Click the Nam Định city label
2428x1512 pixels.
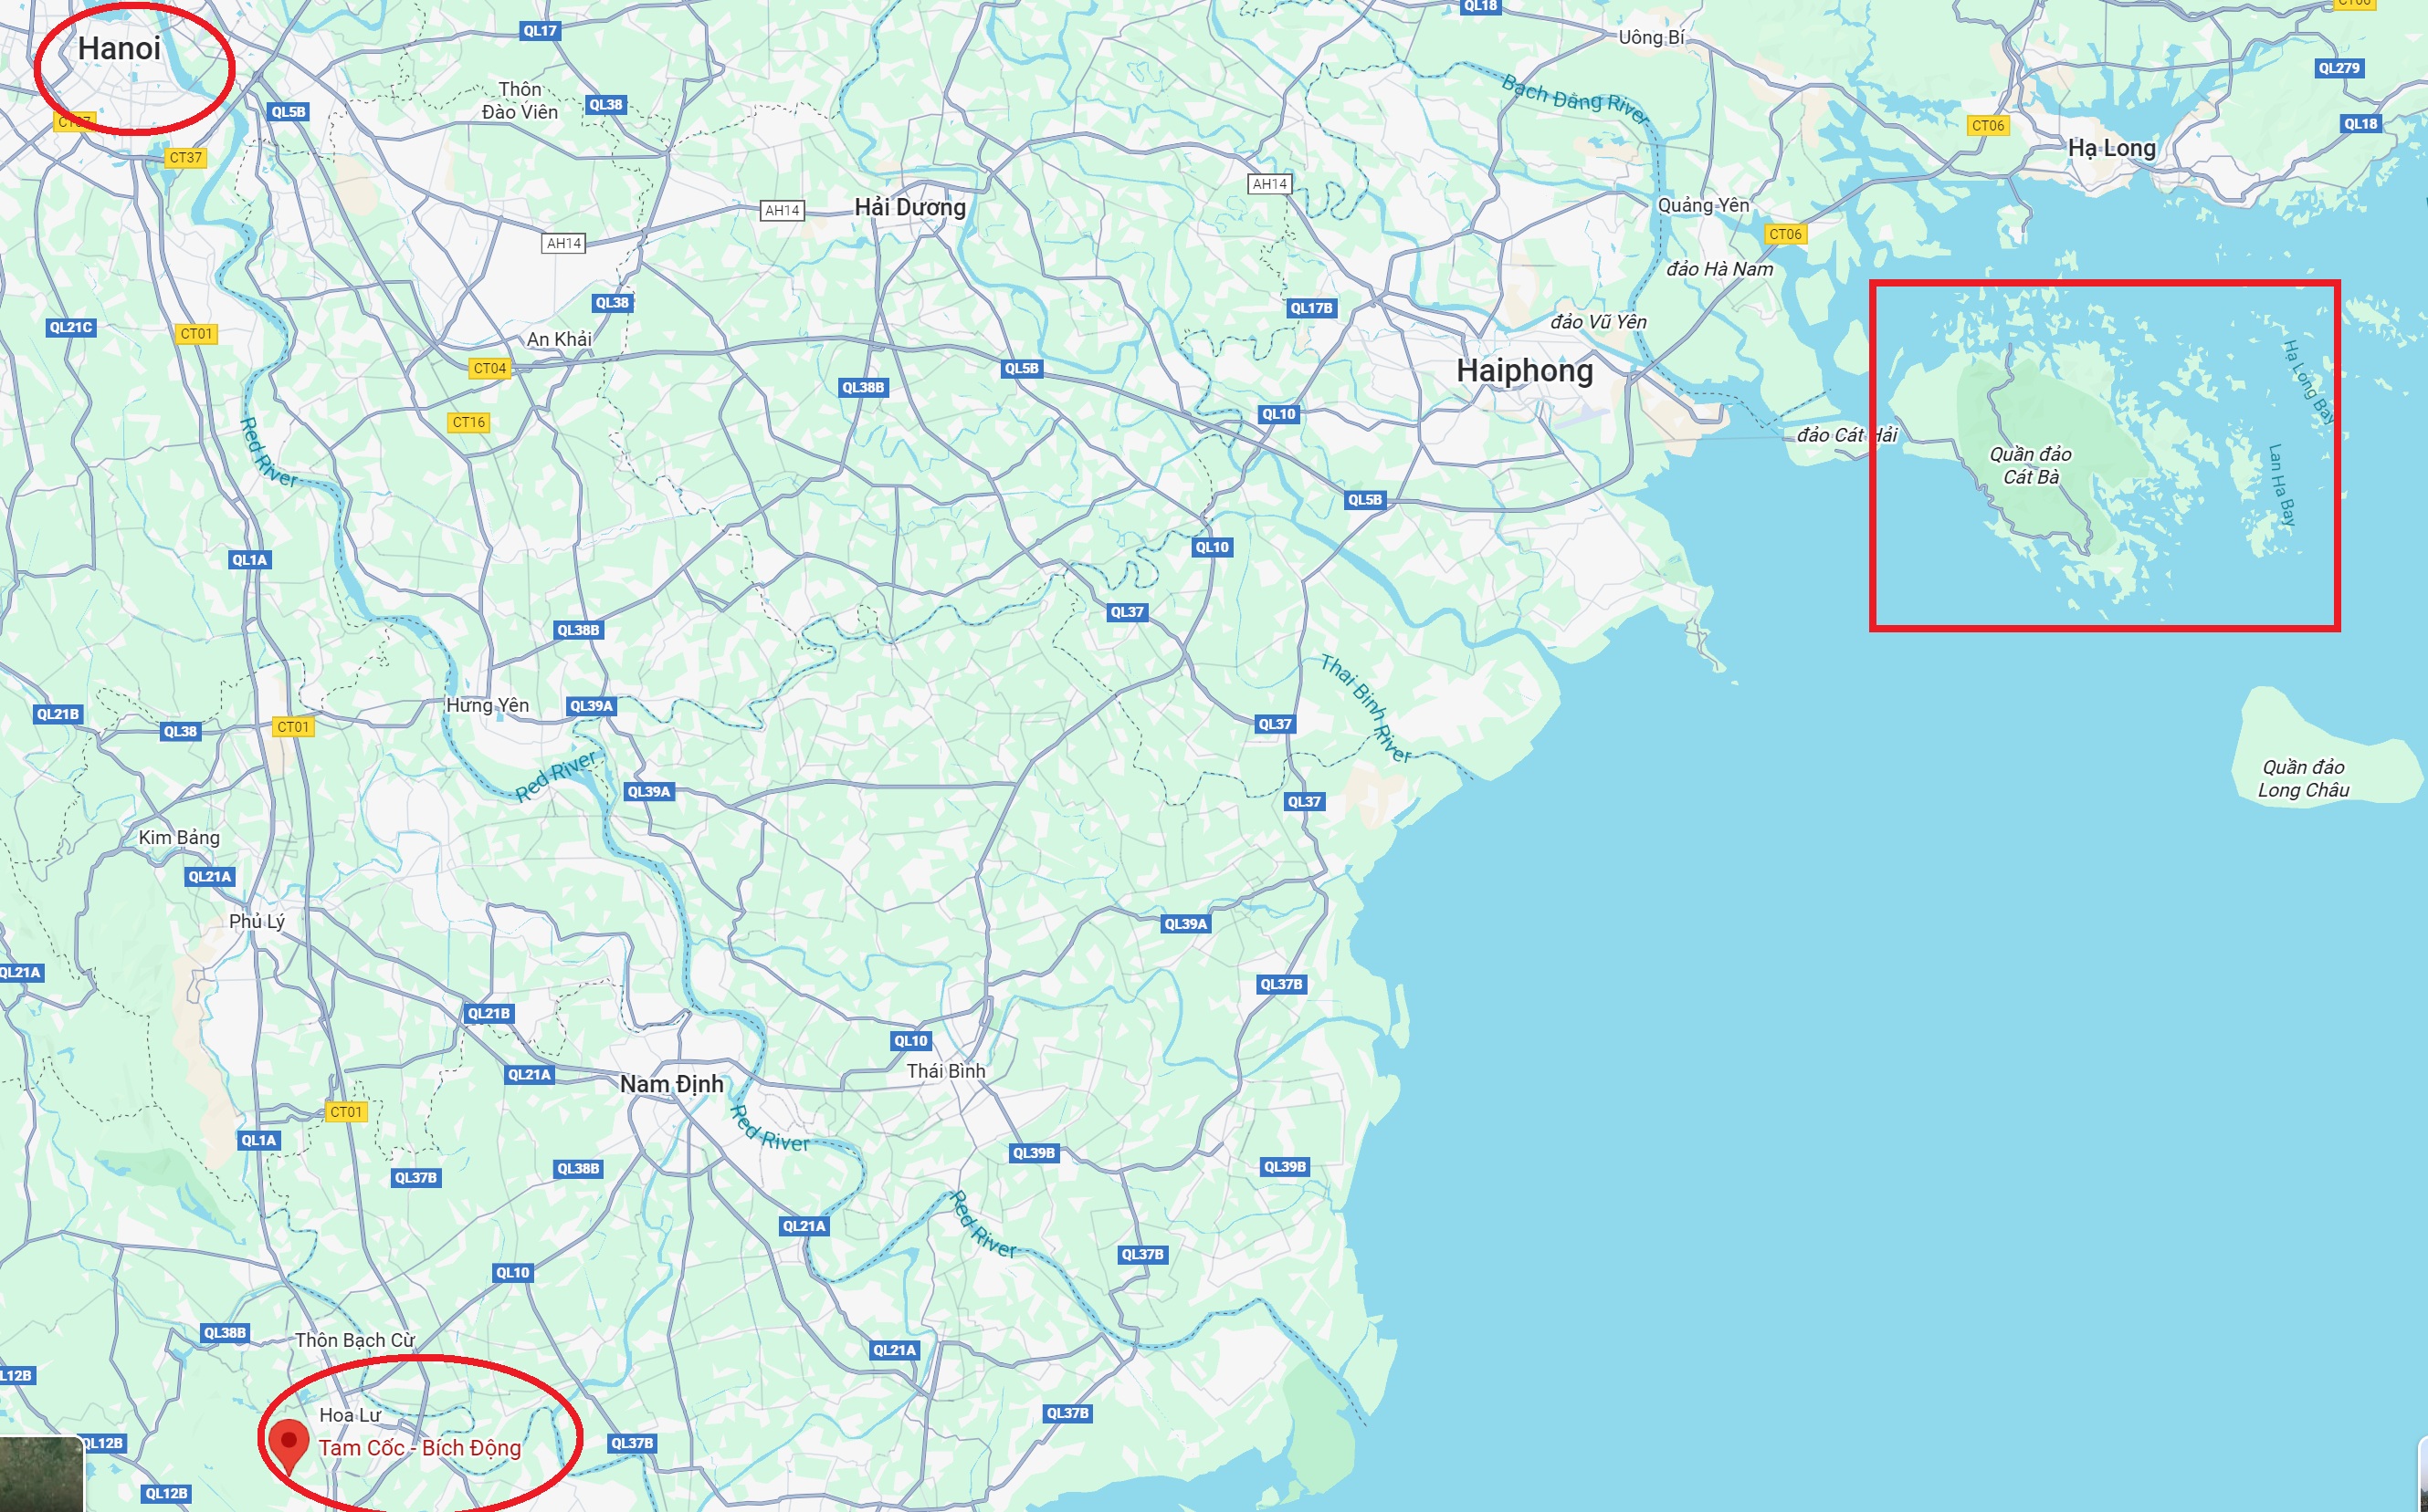click(x=671, y=1084)
